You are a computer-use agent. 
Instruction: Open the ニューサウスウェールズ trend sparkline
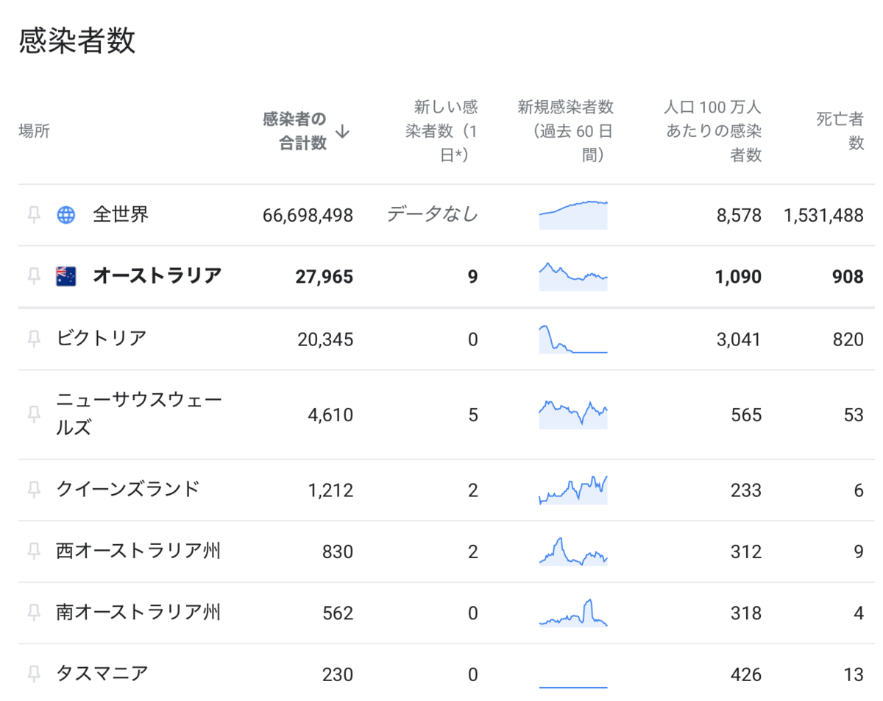coord(573,414)
